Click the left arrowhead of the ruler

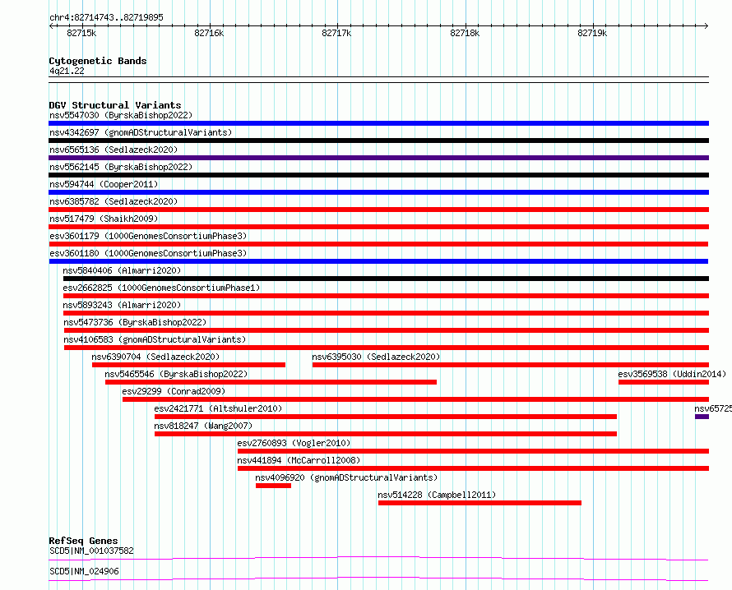click(51, 25)
